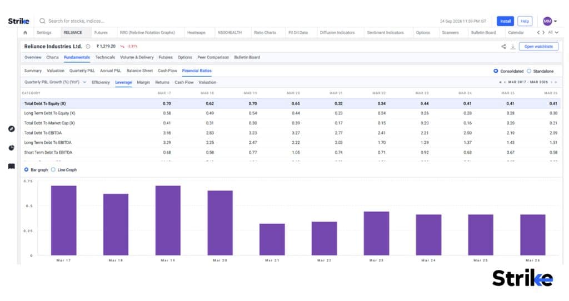Open the Volume & Delivery tab

[x=137, y=57]
